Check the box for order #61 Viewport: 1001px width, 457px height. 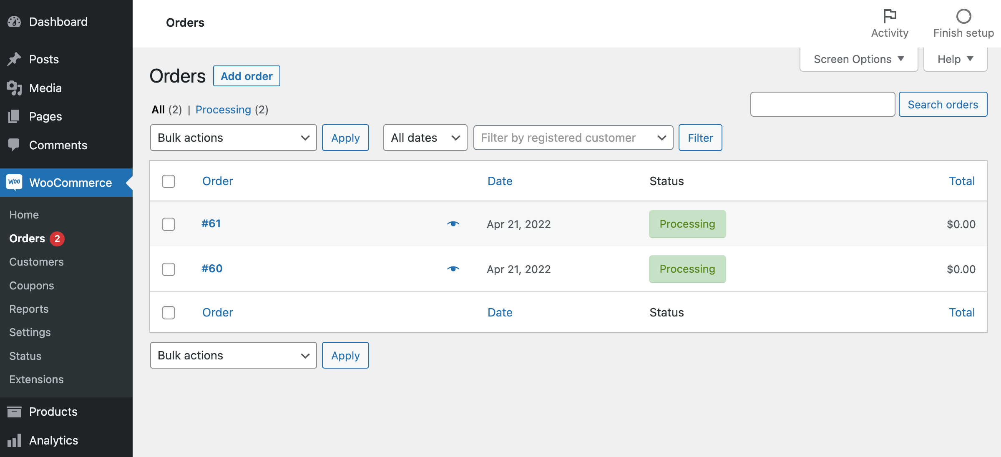pos(169,224)
